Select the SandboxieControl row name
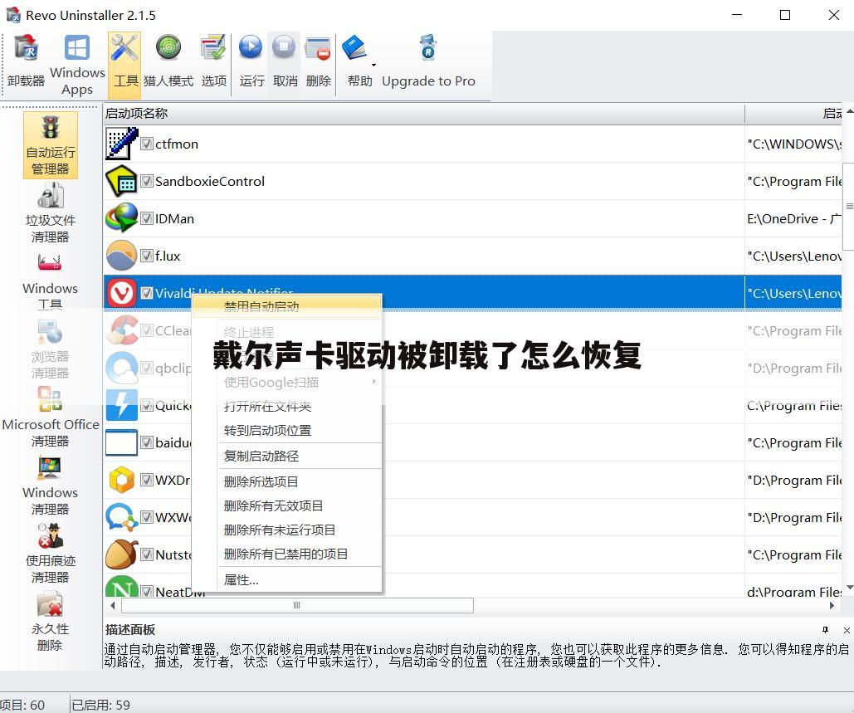This screenshot has height=713, width=854. tap(210, 181)
